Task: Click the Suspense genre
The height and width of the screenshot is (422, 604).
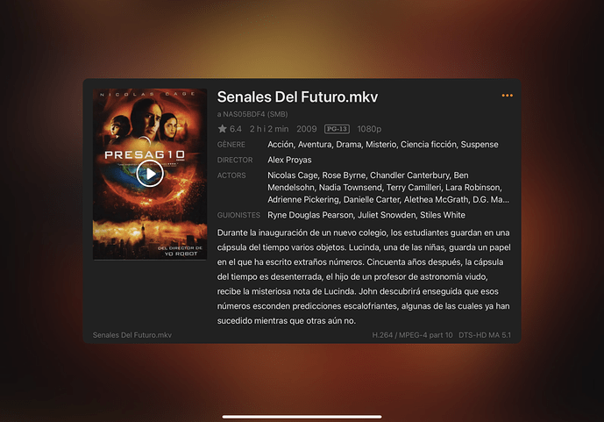Action: (480, 145)
